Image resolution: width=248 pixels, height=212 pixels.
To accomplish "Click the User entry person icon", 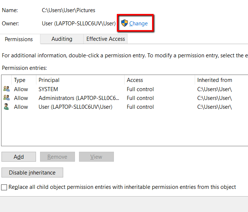I will (x=6, y=107).
